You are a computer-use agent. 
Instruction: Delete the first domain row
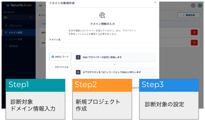(x=194, y=32)
